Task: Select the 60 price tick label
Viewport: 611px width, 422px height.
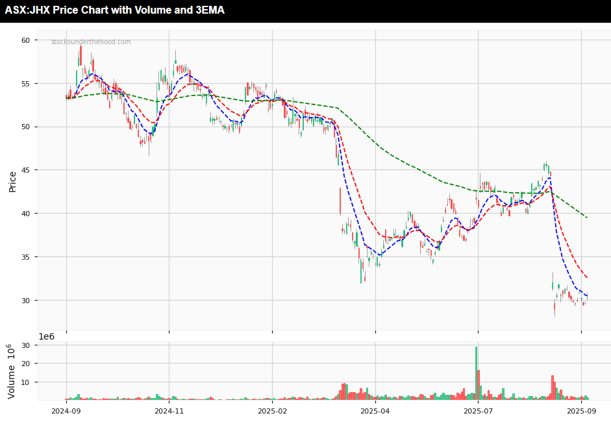Action: [x=25, y=40]
